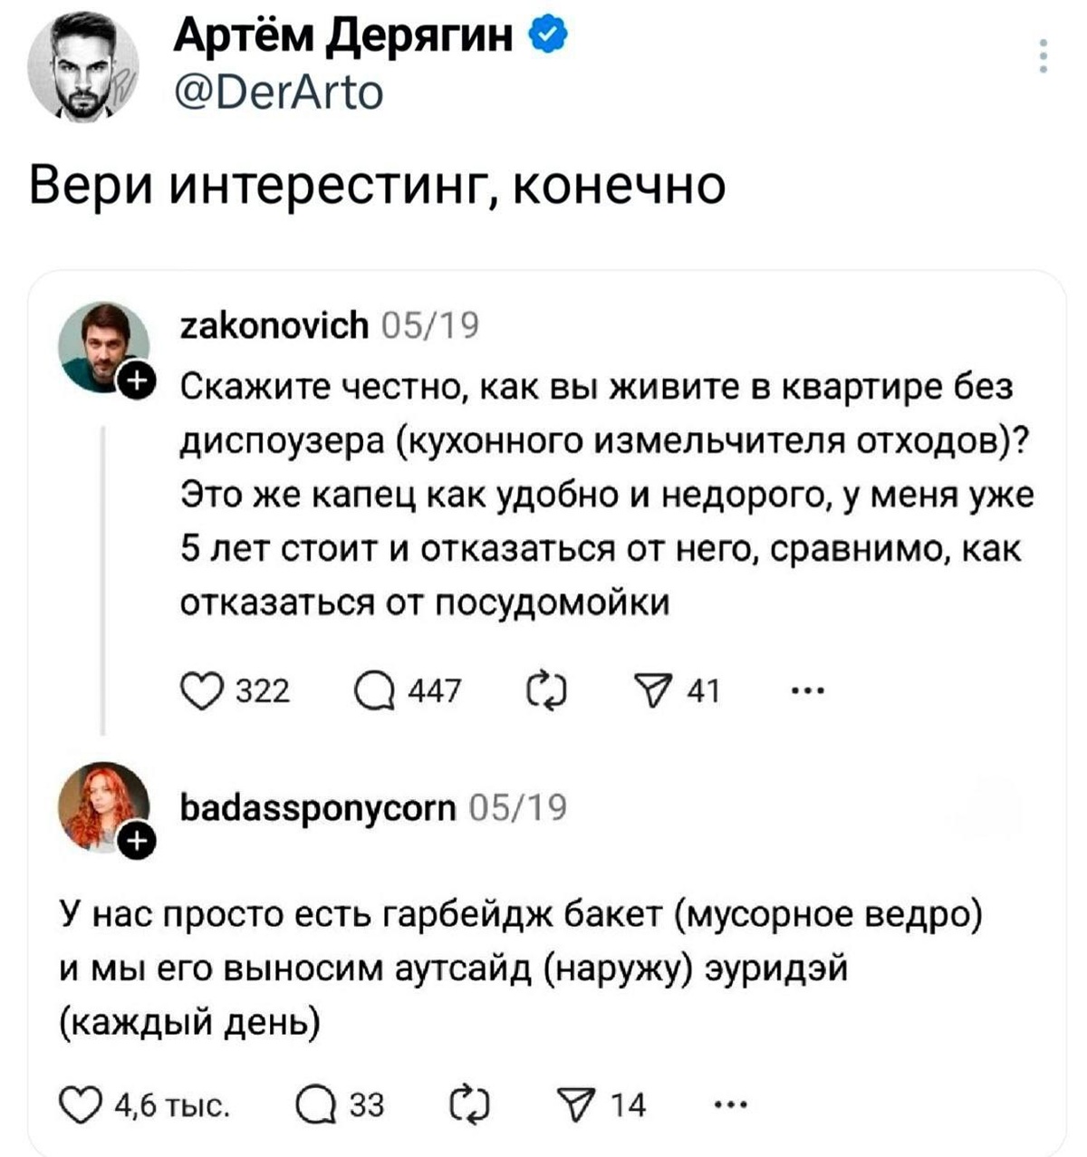Open more options on the zakonovich post
Image resolution: width=1087 pixels, height=1157 pixels.
pos(807,691)
